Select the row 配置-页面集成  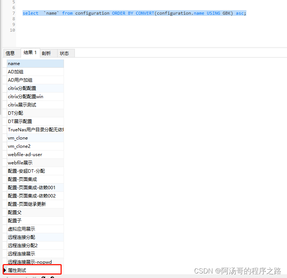[x=35, y=179]
